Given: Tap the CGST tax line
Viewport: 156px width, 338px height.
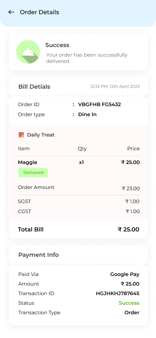Looking at the screenshot, I should point(79,211).
